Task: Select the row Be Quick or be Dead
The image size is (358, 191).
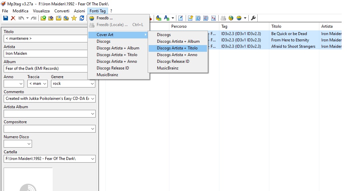Action: 275,34
